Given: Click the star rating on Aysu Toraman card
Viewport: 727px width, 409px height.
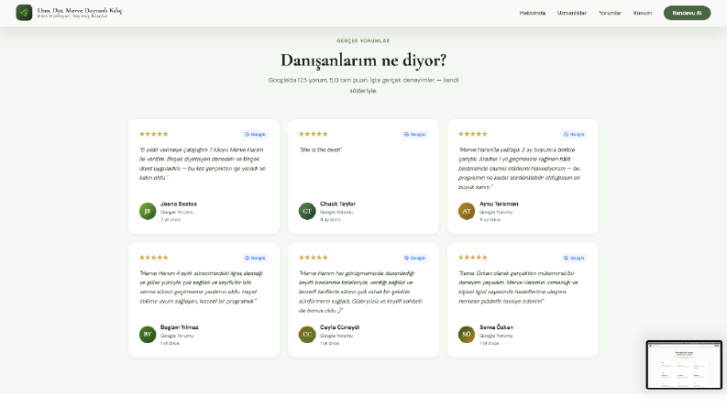Looking at the screenshot, I should click(472, 134).
